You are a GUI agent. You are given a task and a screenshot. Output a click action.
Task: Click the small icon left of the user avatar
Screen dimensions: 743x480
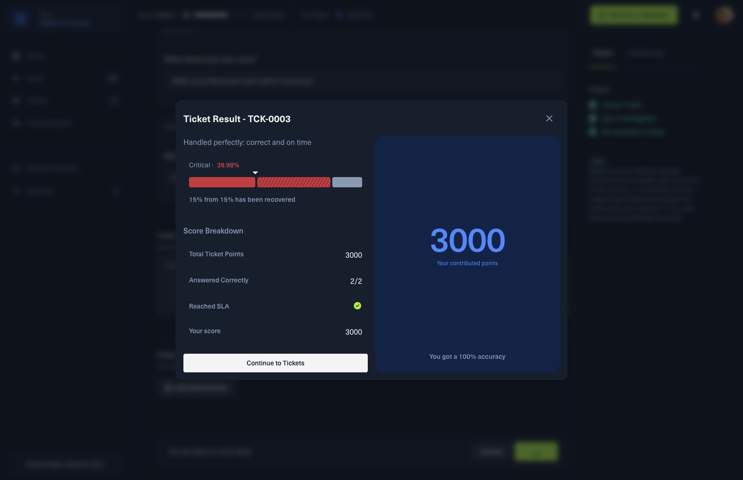(x=696, y=15)
